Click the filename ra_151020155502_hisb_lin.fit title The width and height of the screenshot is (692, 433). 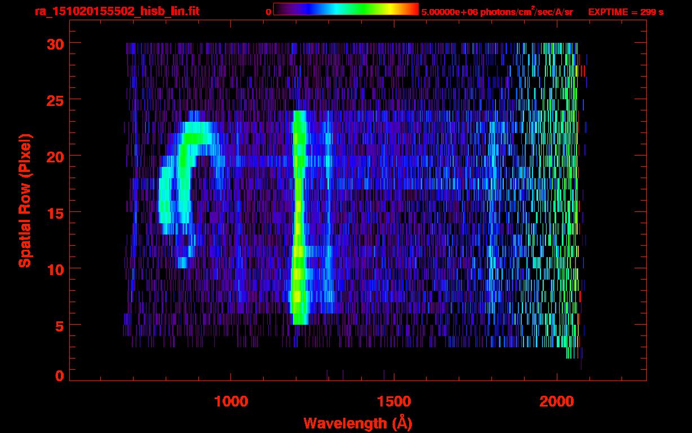tap(117, 11)
